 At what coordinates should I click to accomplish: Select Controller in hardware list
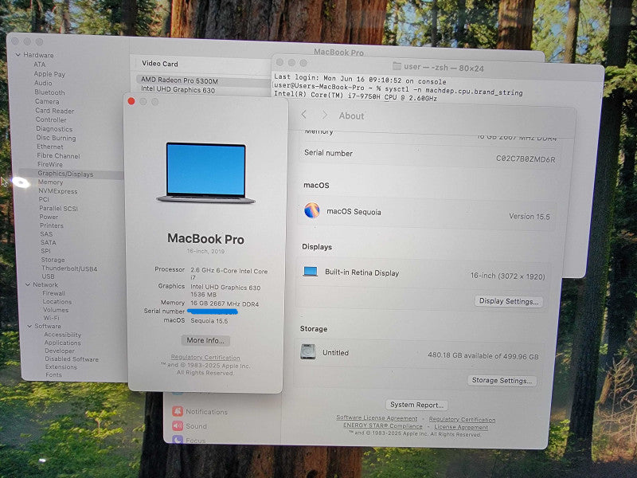[x=51, y=119]
